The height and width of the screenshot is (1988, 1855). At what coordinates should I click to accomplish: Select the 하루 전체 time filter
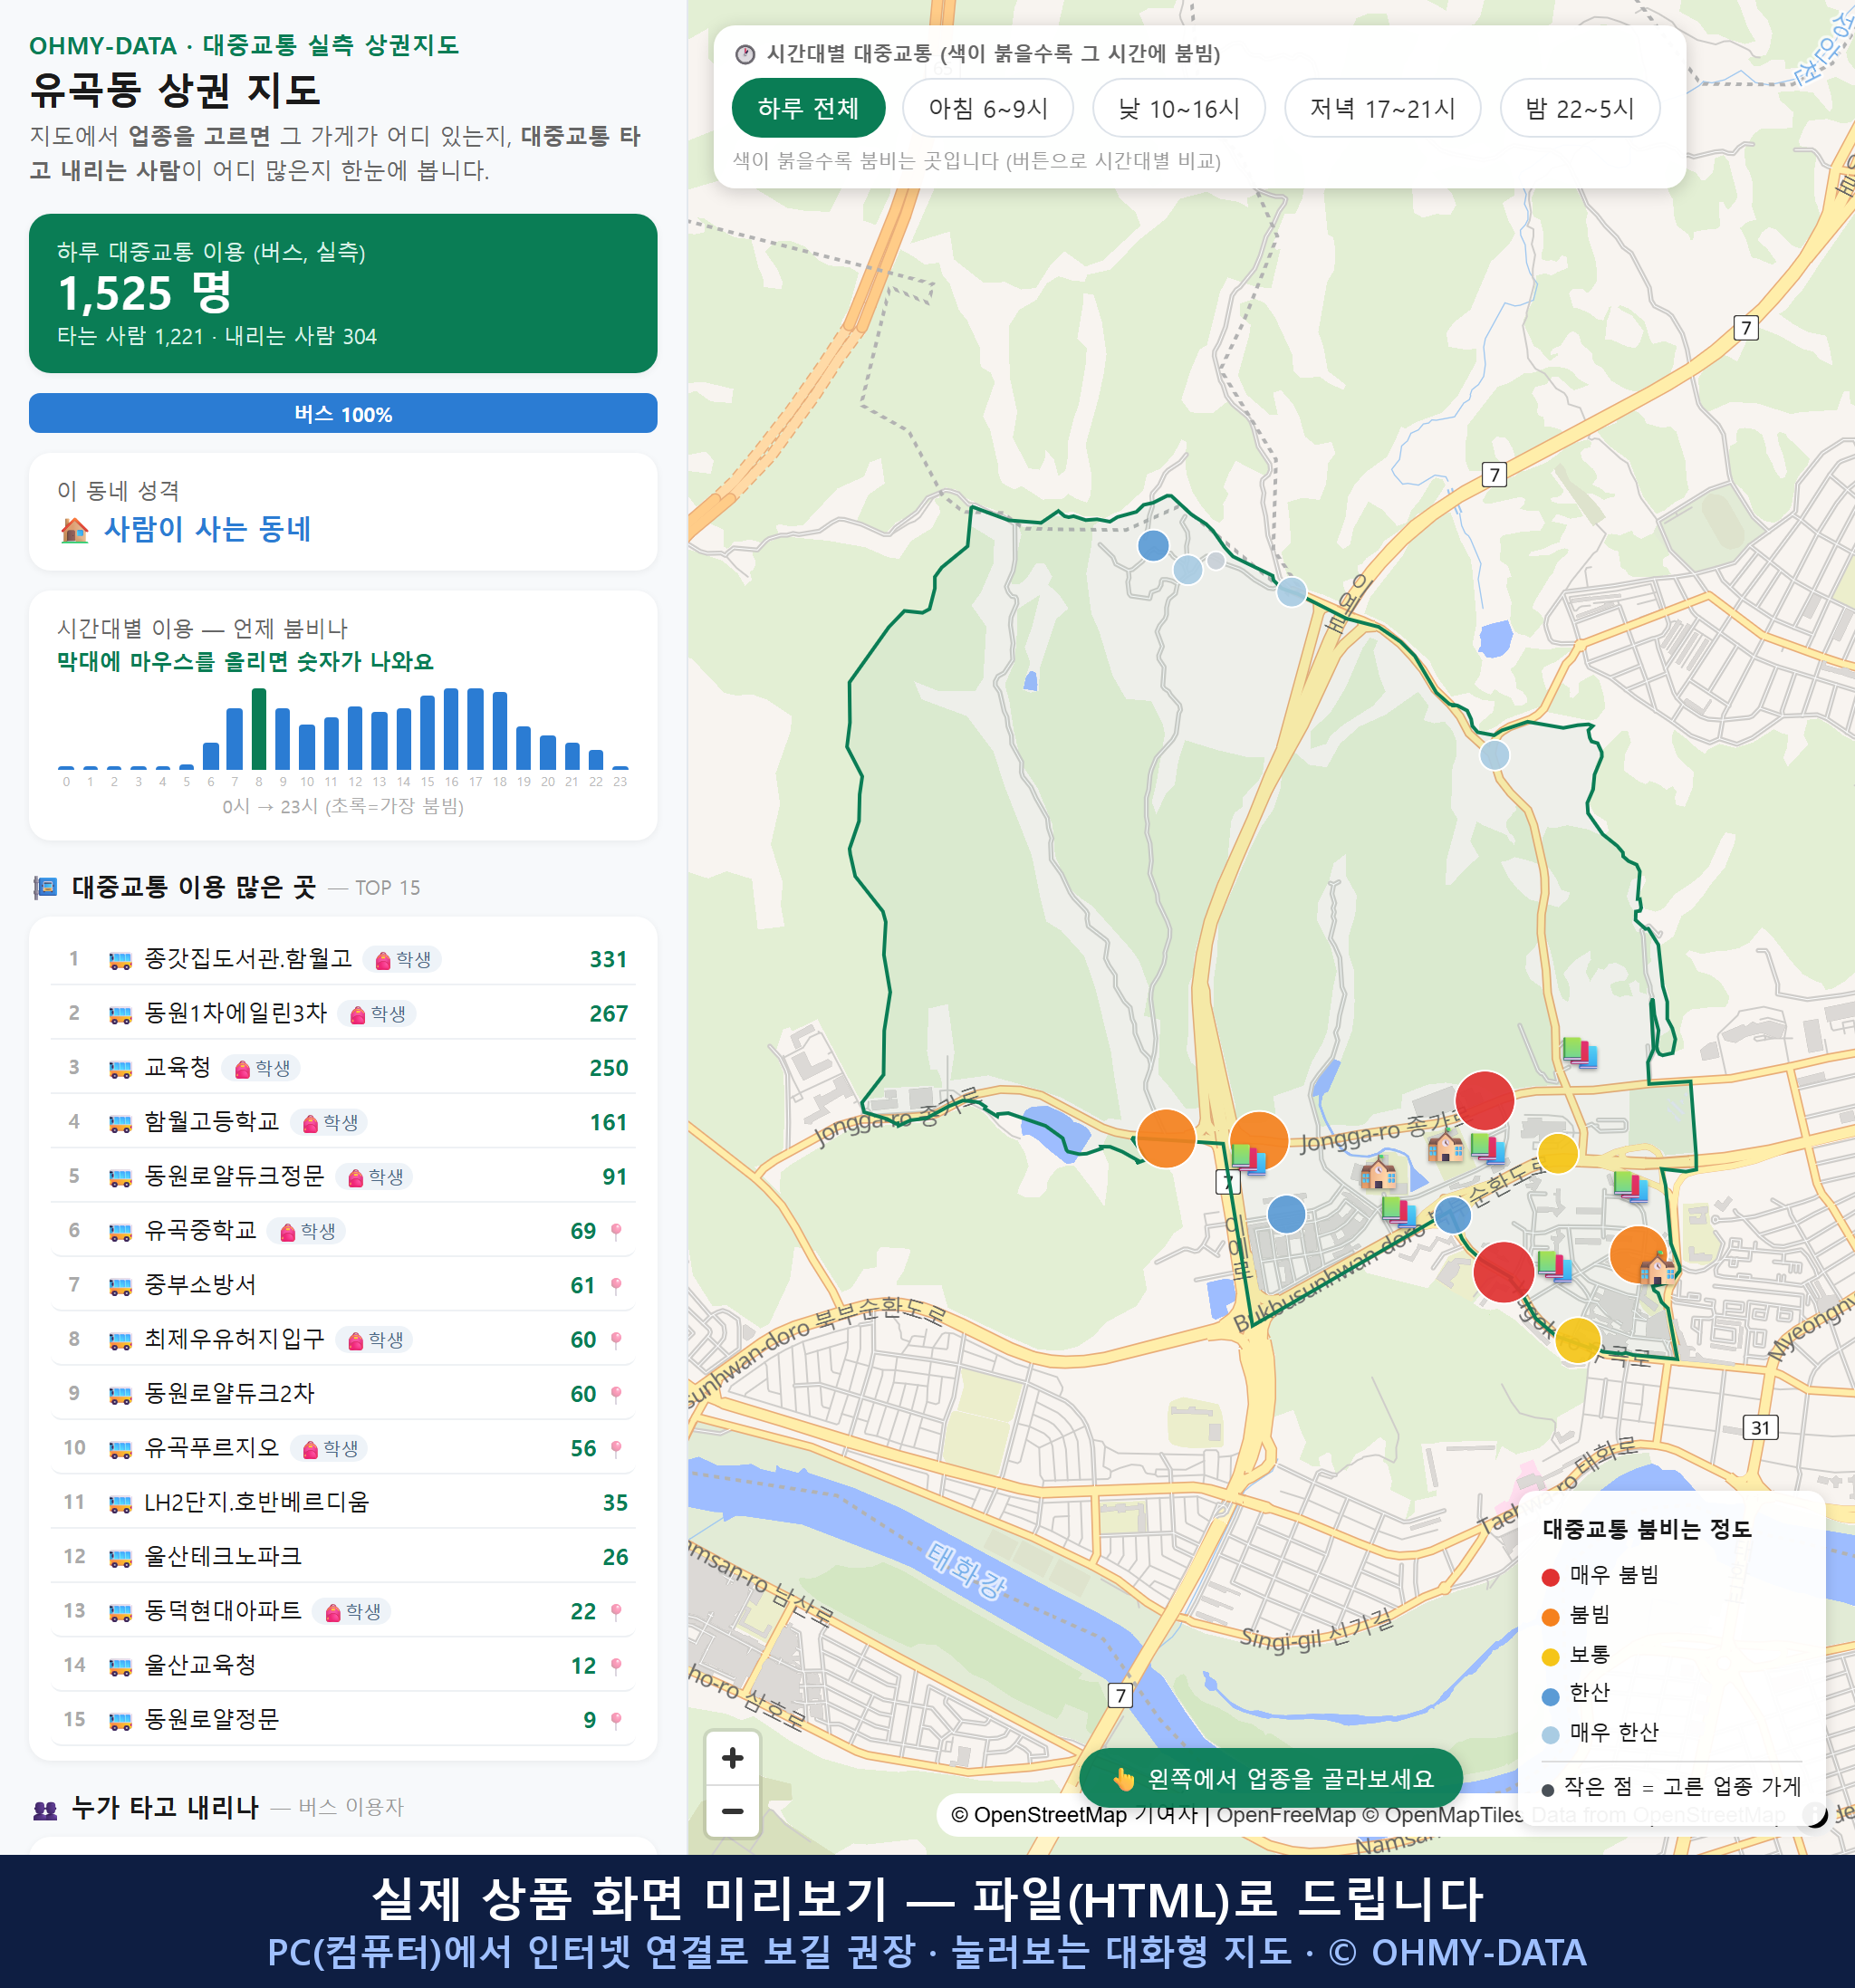pyautogui.click(x=808, y=108)
